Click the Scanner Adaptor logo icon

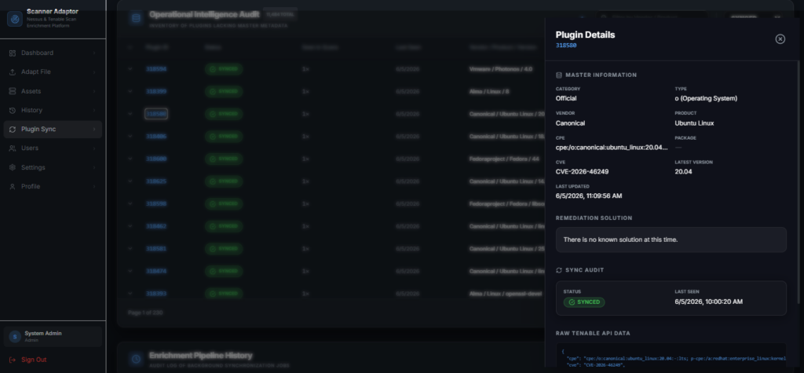tap(14, 19)
